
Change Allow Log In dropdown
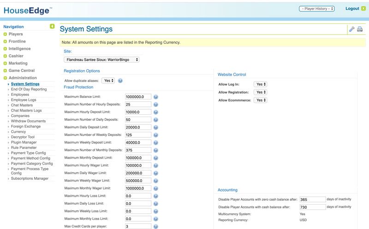coord(260,84)
